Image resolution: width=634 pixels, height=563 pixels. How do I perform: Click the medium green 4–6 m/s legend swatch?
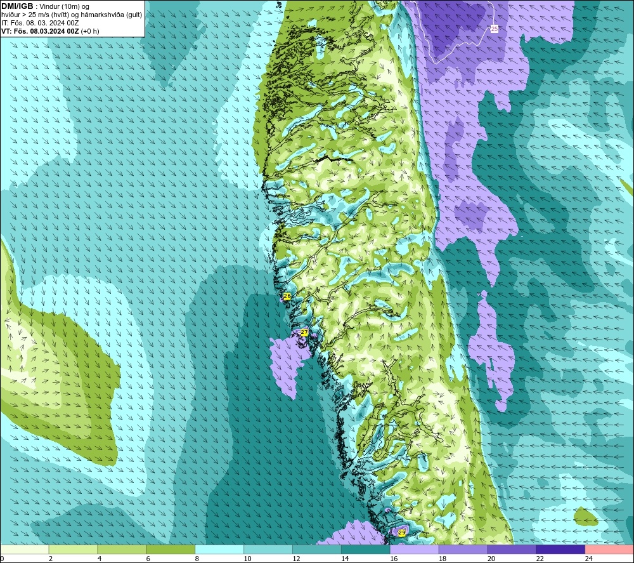pos(122,549)
